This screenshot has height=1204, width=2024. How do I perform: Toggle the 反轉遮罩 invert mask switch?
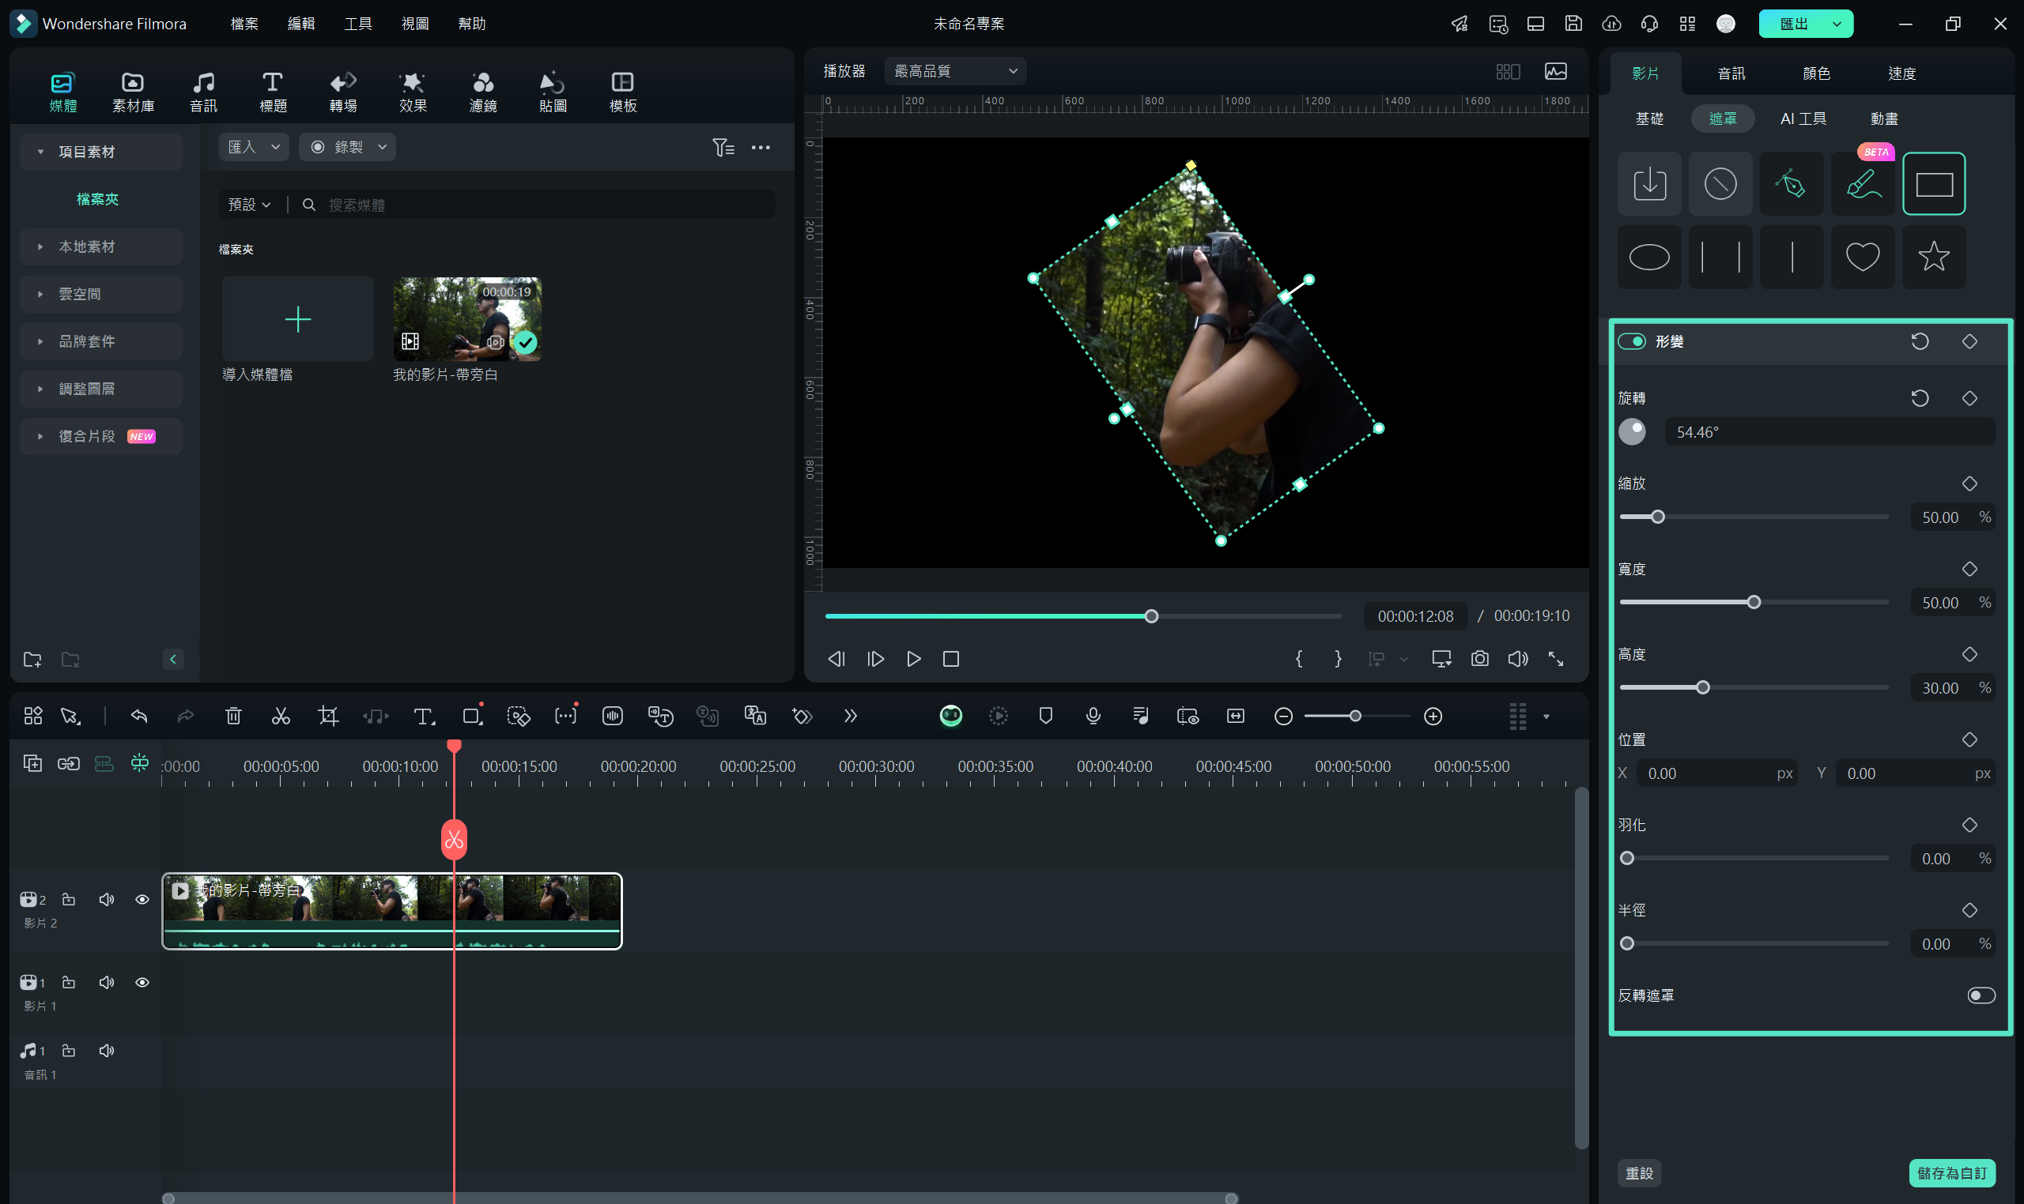1981,995
